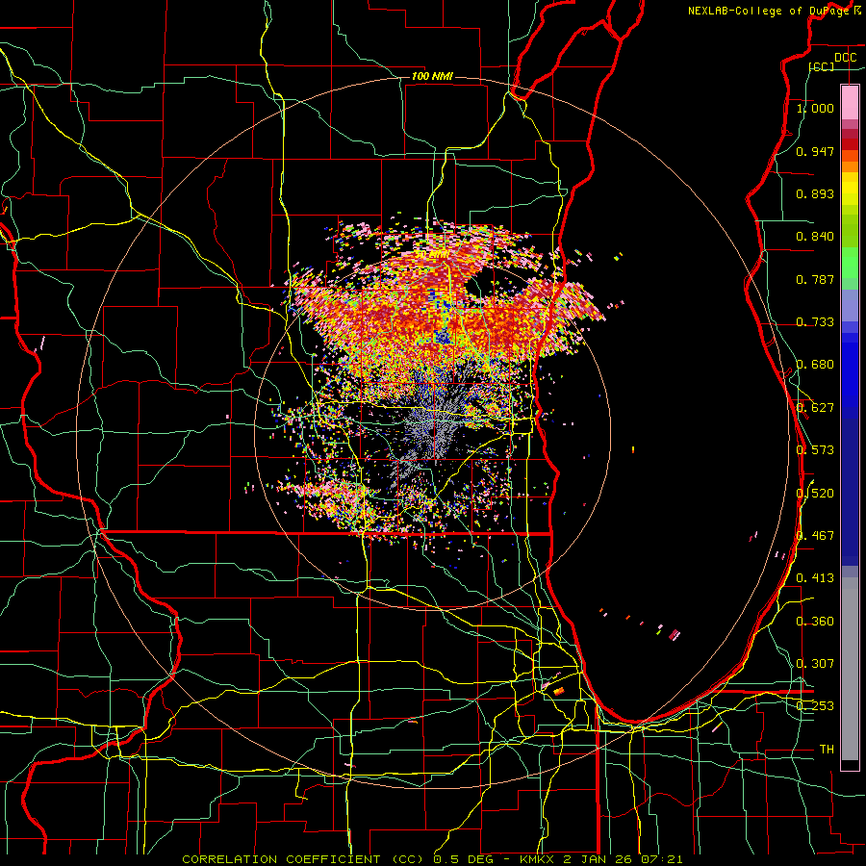Image resolution: width=866 pixels, height=866 pixels.
Task: Click the 0.253 scale value
Action: pyautogui.click(x=815, y=706)
